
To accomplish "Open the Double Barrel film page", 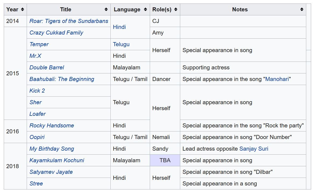I will [x=47, y=67].
